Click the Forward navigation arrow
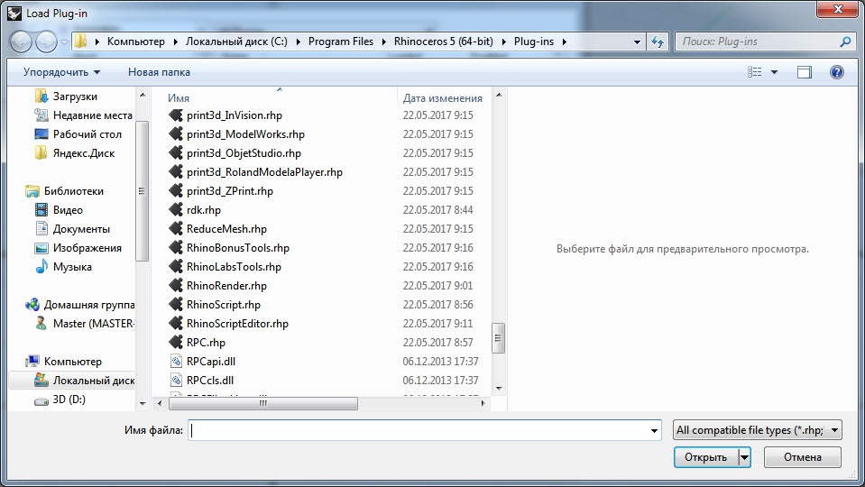Image resolution: width=865 pixels, height=487 pixels. pos(46,41)
